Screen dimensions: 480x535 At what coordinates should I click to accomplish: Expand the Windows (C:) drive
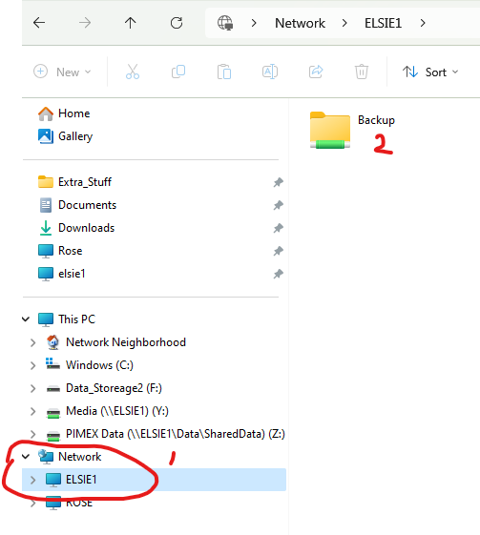(x=32, y=365)
